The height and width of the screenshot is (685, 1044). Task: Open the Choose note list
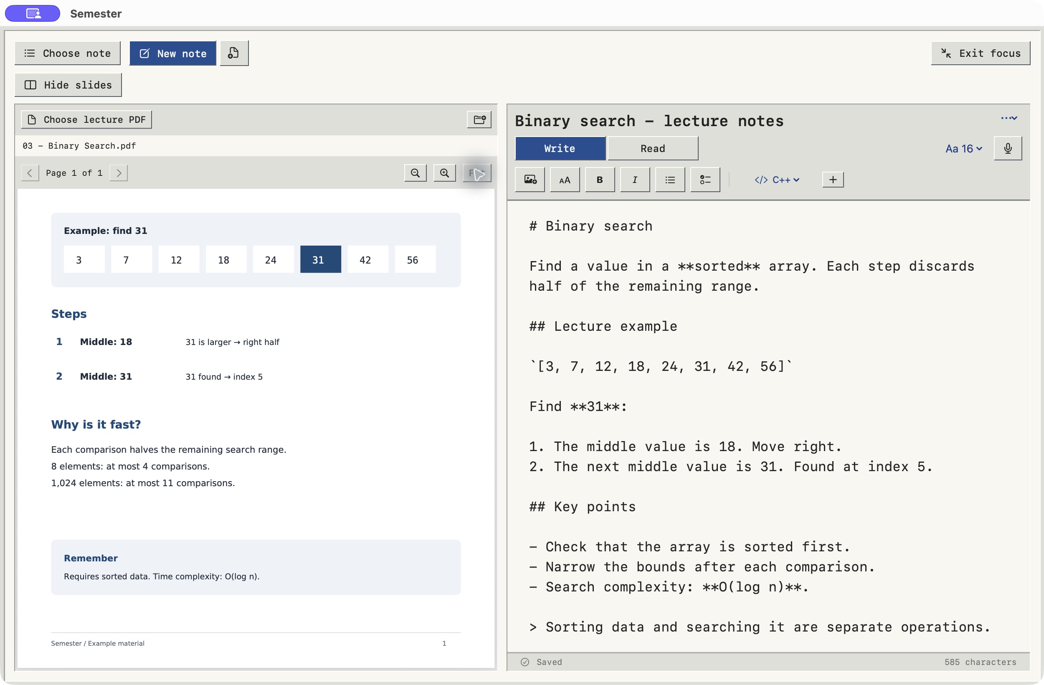[68, 53]
